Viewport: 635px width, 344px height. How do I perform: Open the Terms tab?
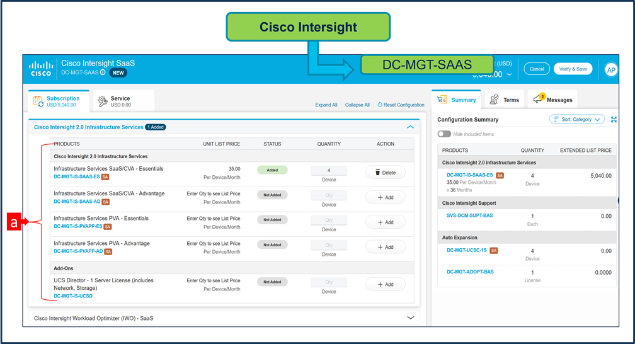[x=504, y=100]
